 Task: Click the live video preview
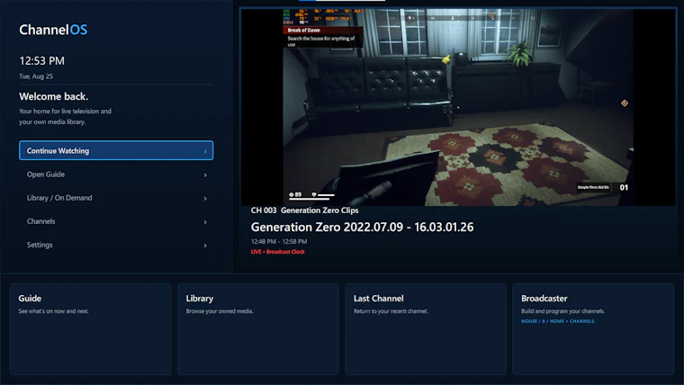[458, 107]
